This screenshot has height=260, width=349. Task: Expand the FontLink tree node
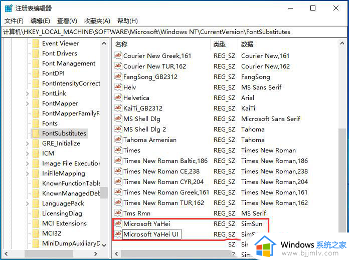pos(28,93)
